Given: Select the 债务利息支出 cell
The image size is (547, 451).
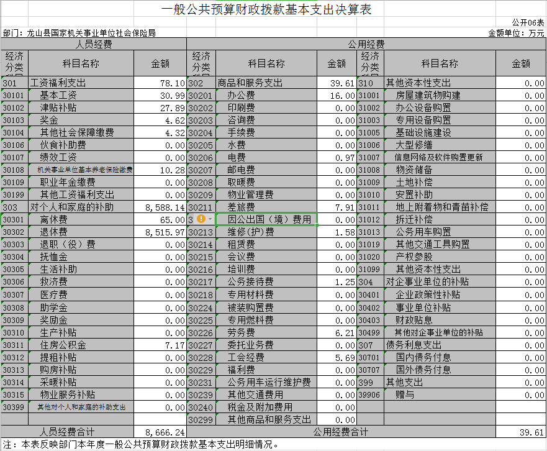Looking at the screenshot, I should point(440,345).
